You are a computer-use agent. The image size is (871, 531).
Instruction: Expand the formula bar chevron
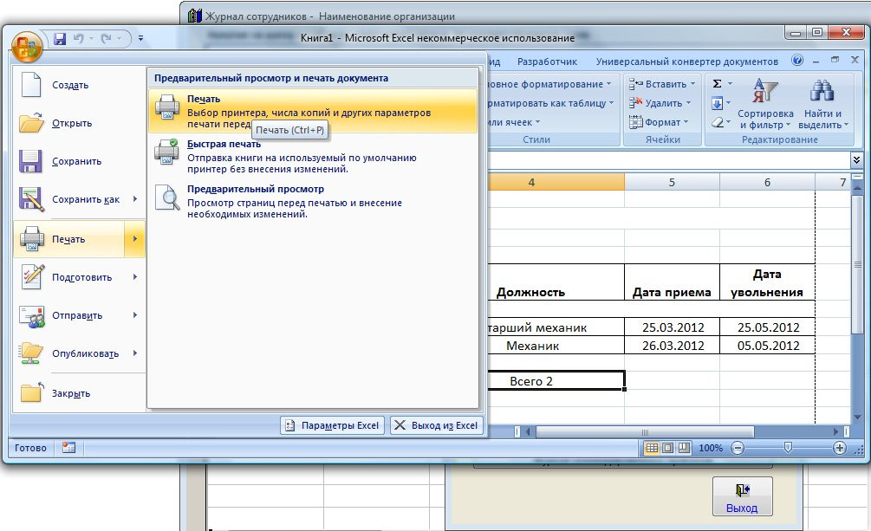pyautogui.click(x=856, y=160)
